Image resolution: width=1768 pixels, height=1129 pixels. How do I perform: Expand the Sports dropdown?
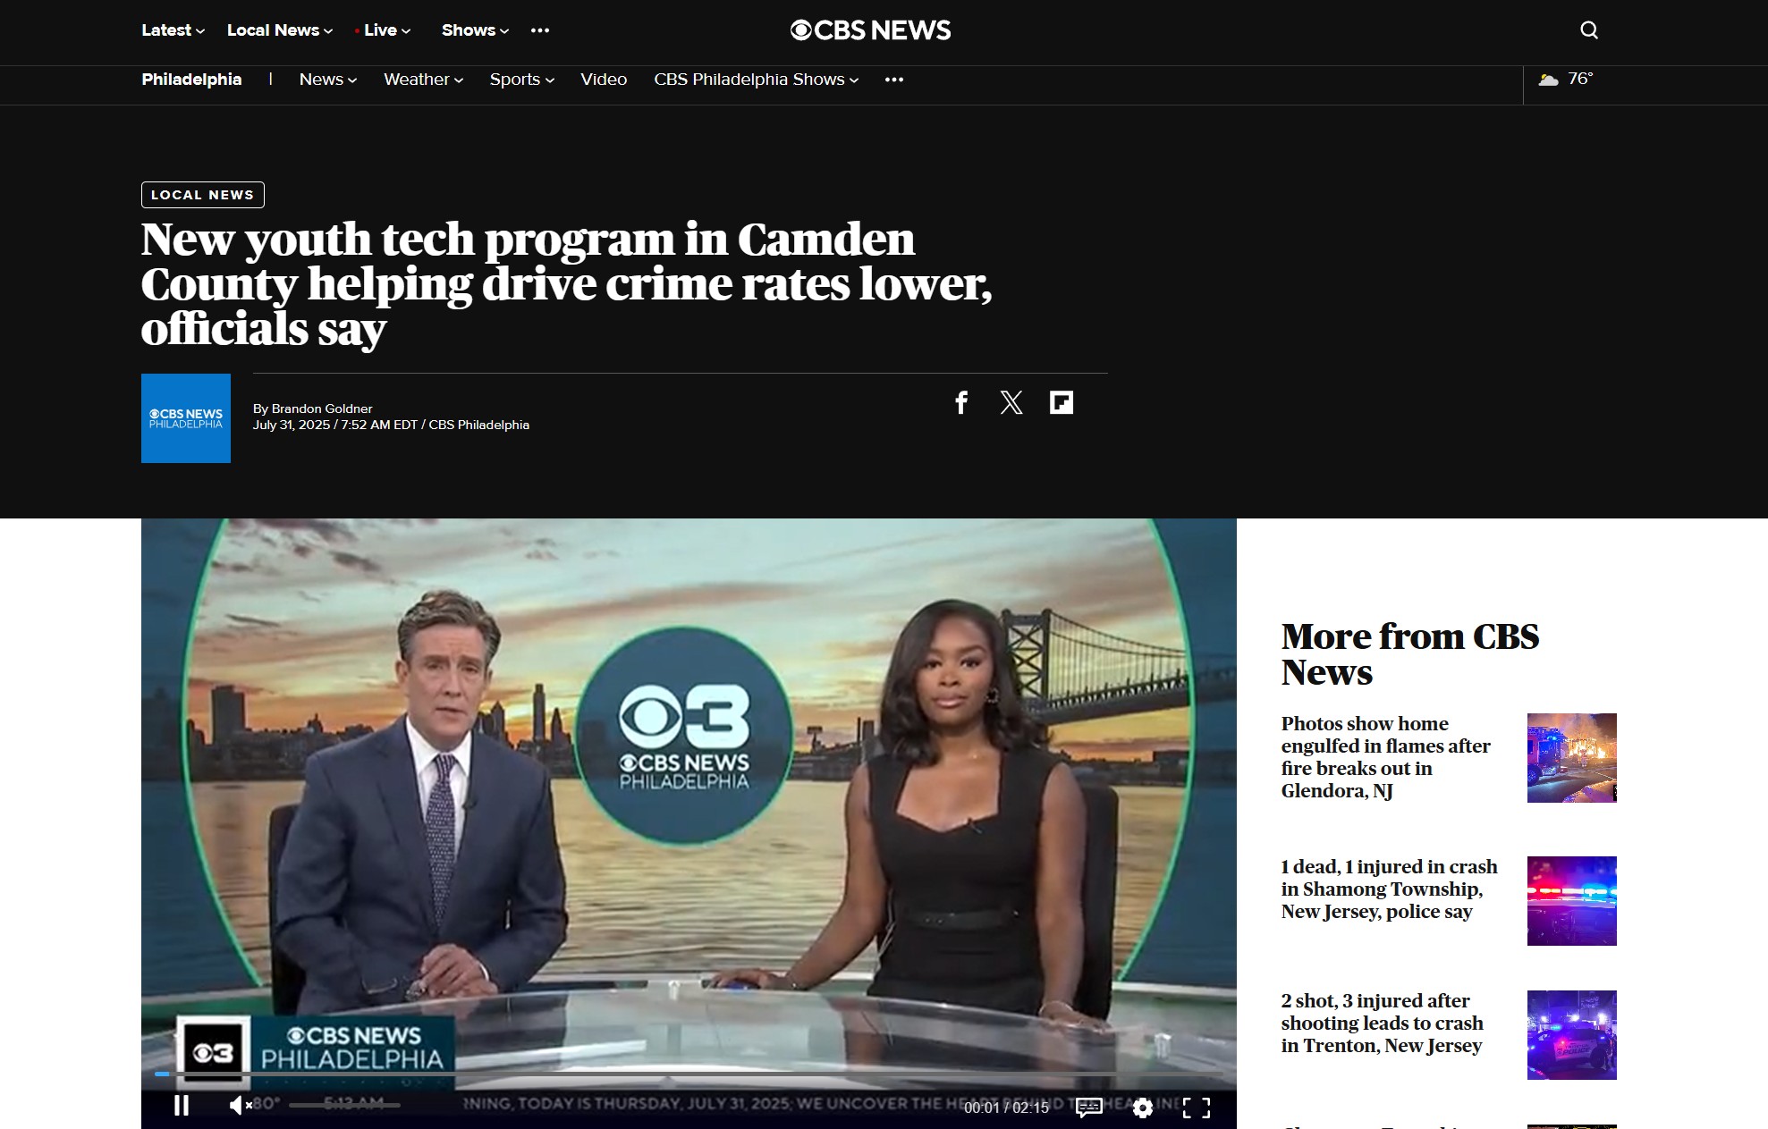[522, 80]
